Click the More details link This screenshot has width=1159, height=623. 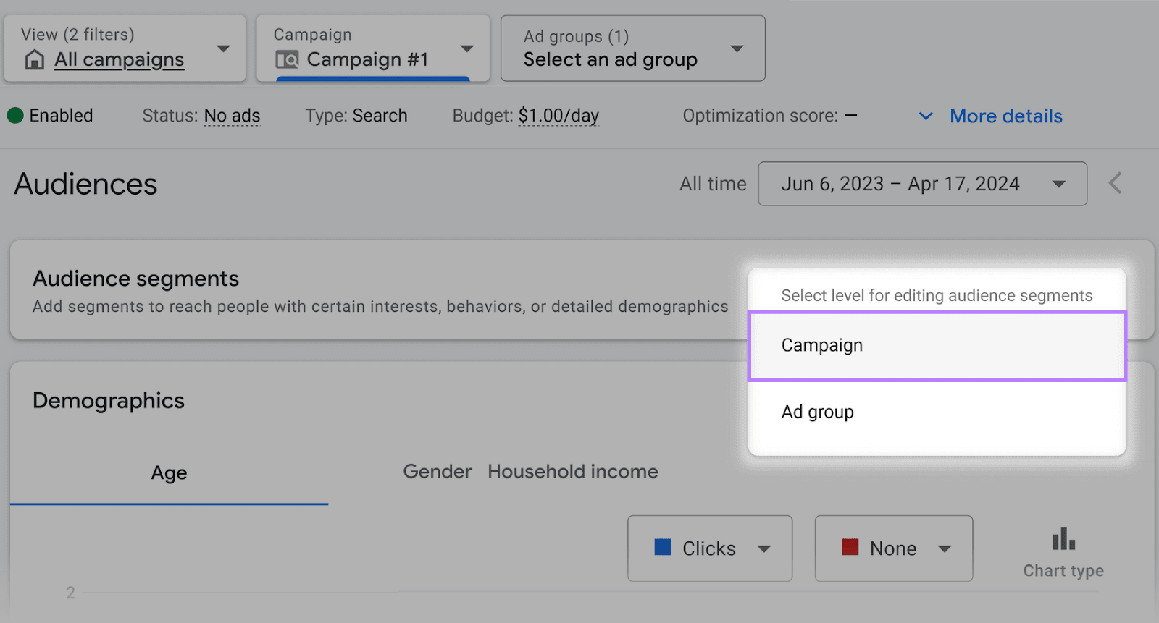coord(1006,116)
